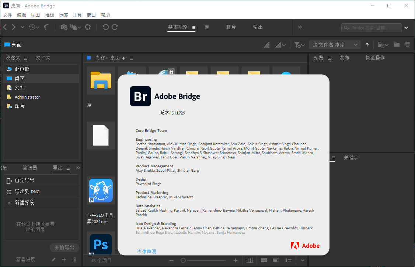Toggle ascending sort order arrow
415x267 pixels.
pos(367,45)
